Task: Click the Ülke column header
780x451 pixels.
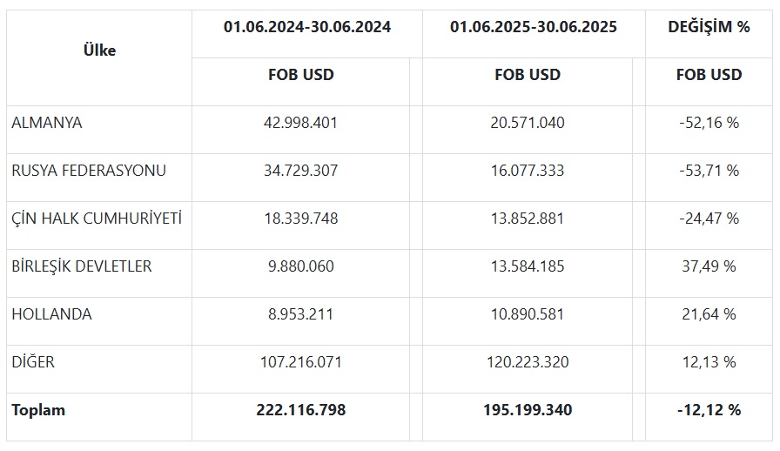Action: pos(99,50)
